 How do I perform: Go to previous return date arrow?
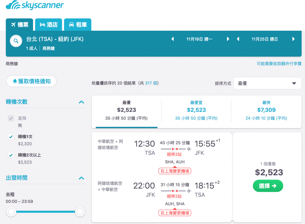238,39
